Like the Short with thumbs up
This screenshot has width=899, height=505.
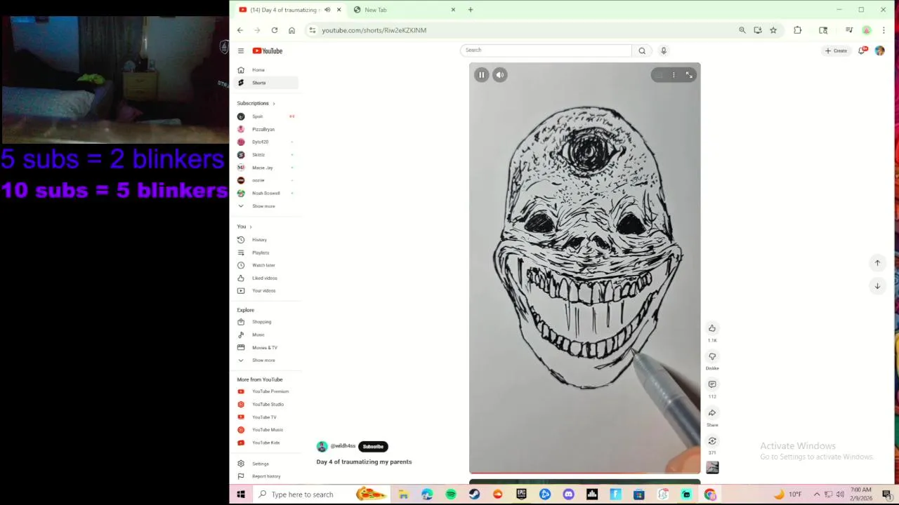712,328
